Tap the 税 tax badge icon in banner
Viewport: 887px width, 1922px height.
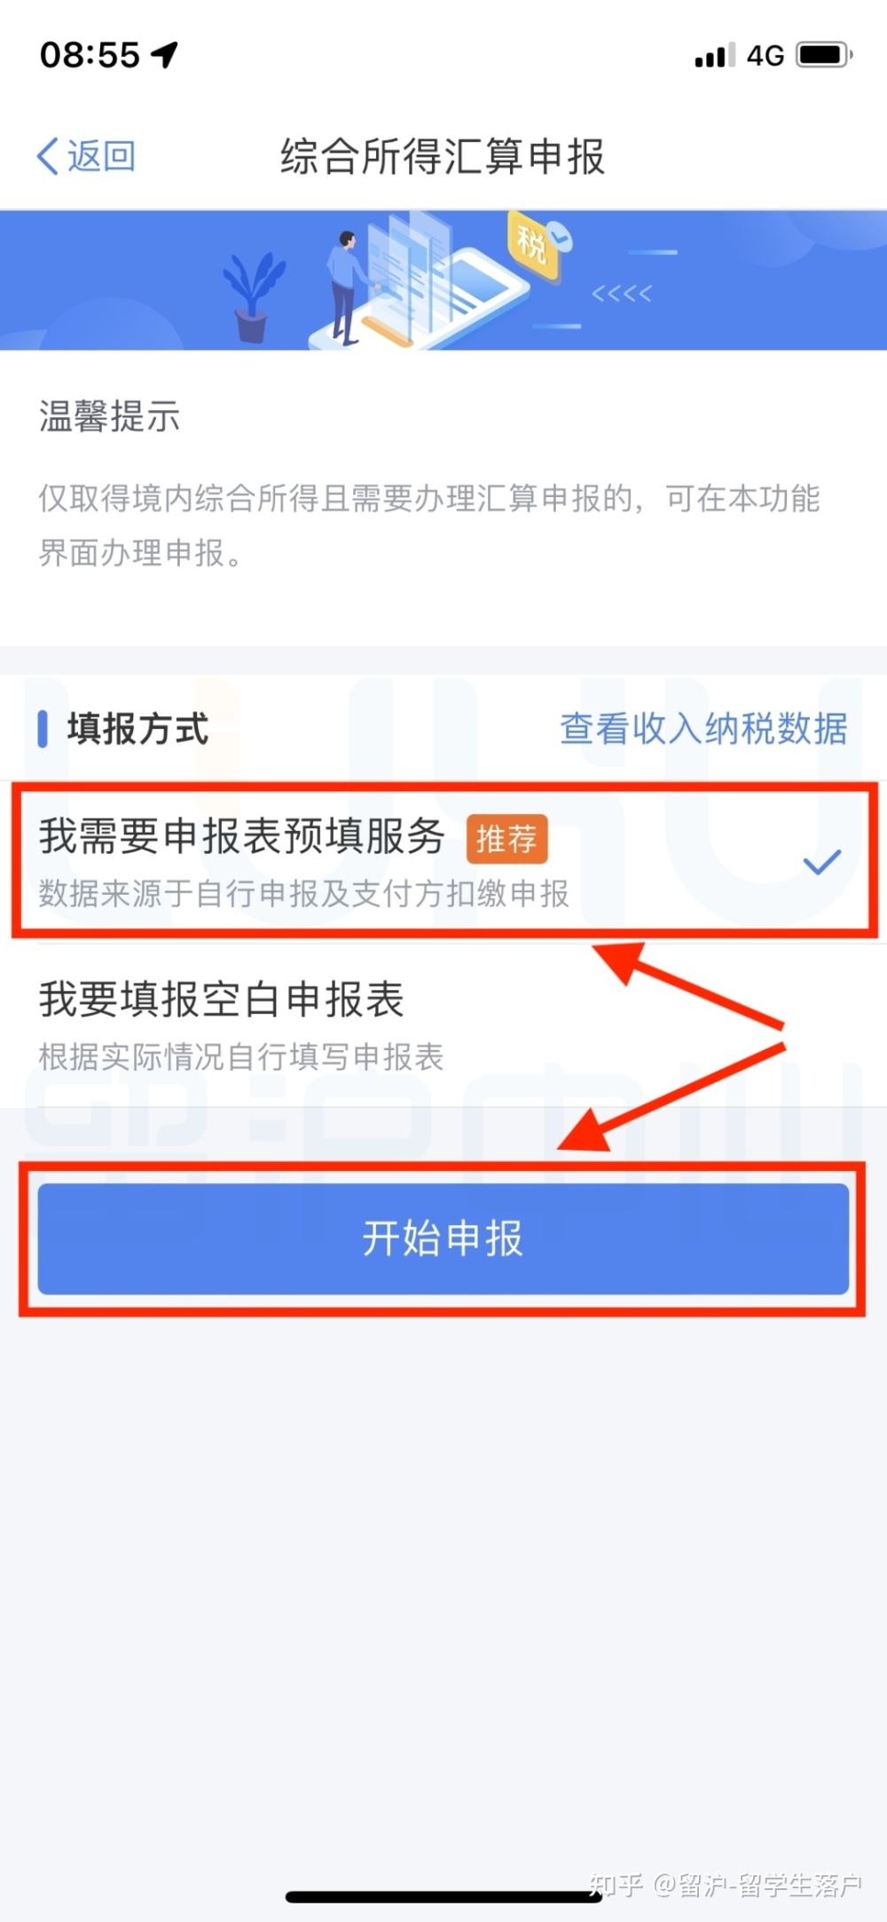click(532, 243)
